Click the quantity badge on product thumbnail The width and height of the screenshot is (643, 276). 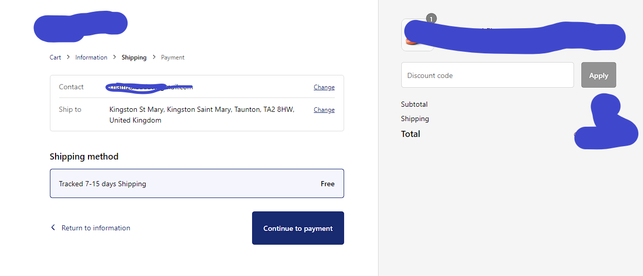pyautogui.click(x=431, y=19)
